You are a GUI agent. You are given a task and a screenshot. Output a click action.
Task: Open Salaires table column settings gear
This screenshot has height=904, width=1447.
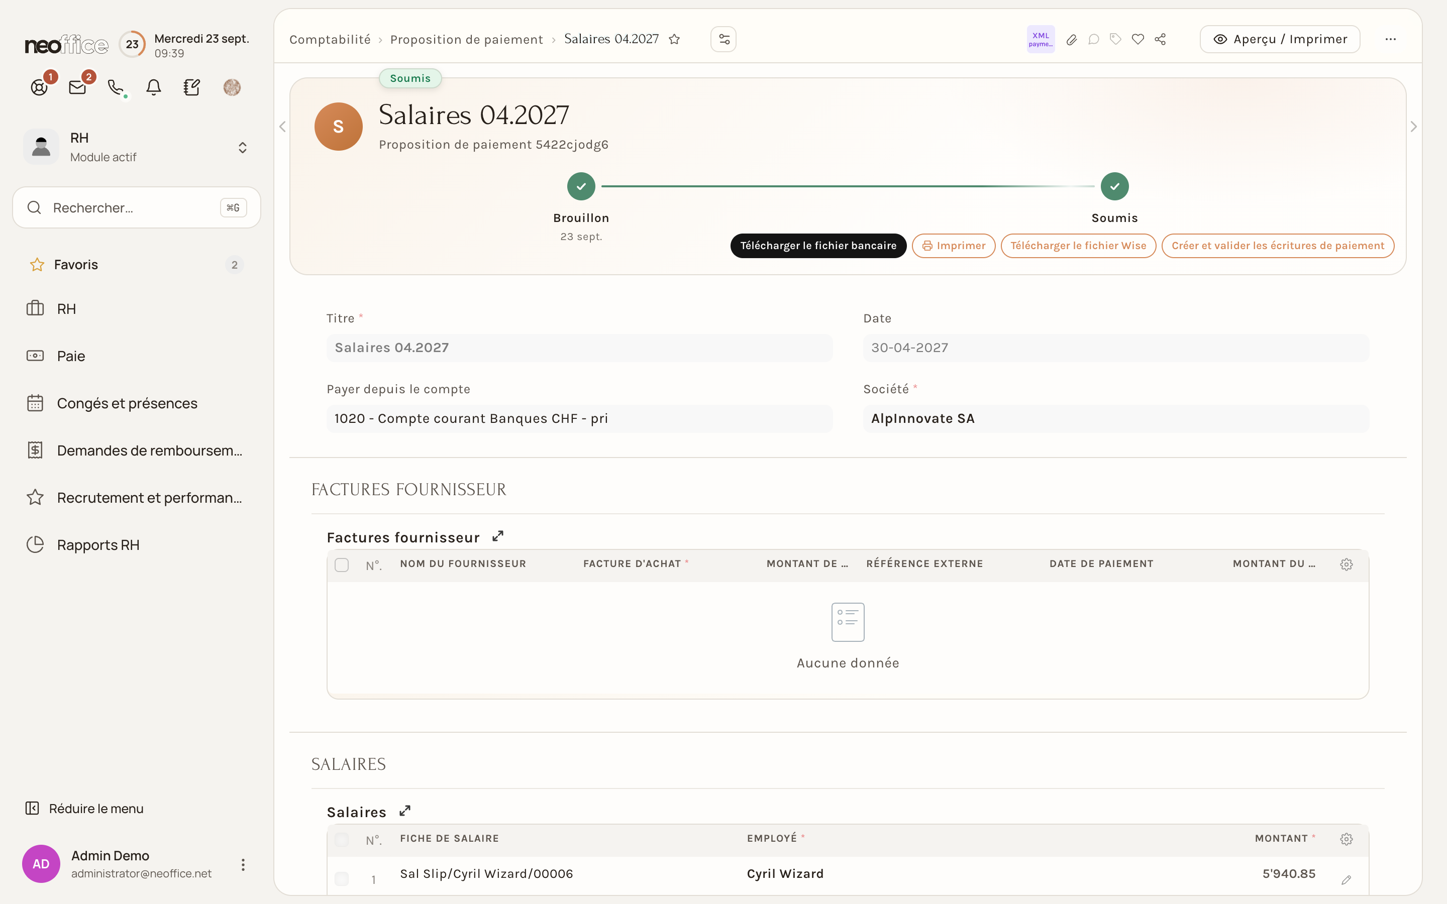[x=1347, y=839]
